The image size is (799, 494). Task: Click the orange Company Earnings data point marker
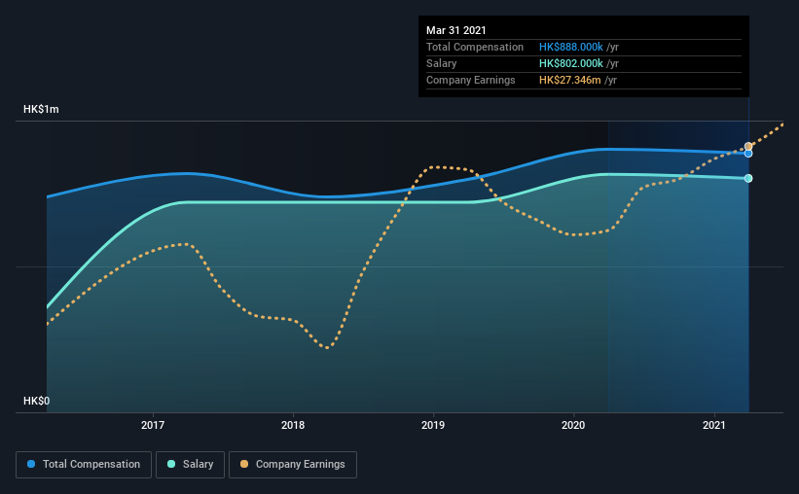point(748,146)
